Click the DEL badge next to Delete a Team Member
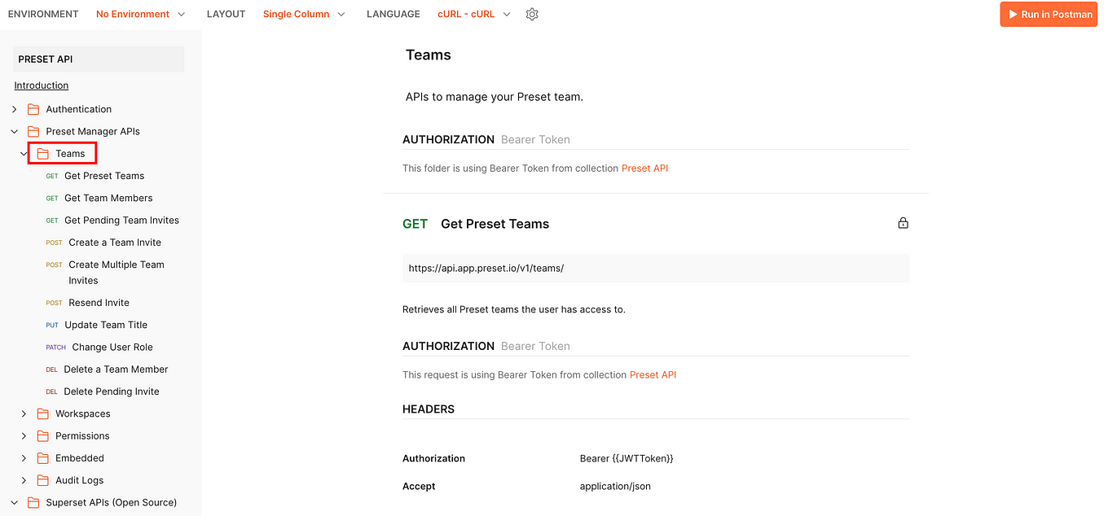This screenshot has height=516, width=1108. [51, 369]
